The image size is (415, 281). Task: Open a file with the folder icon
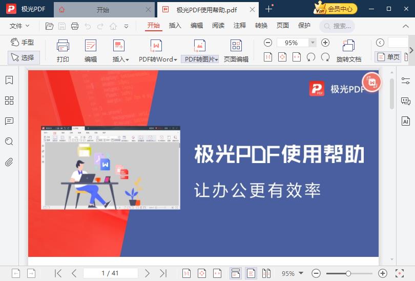coord(50,26)
